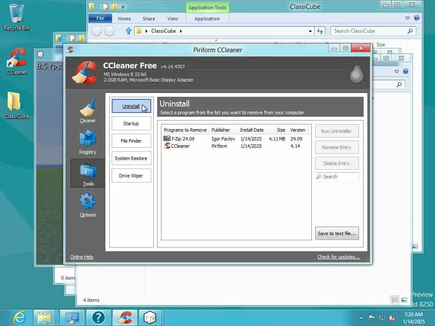Select the CCleaner program row
Viewport: 435px width, 326px height.
pos(236,146)
